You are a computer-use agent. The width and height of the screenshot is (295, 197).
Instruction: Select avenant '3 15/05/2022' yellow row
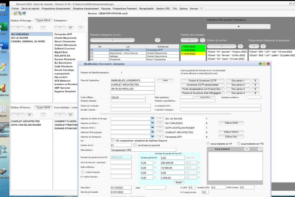coord(193,54)
